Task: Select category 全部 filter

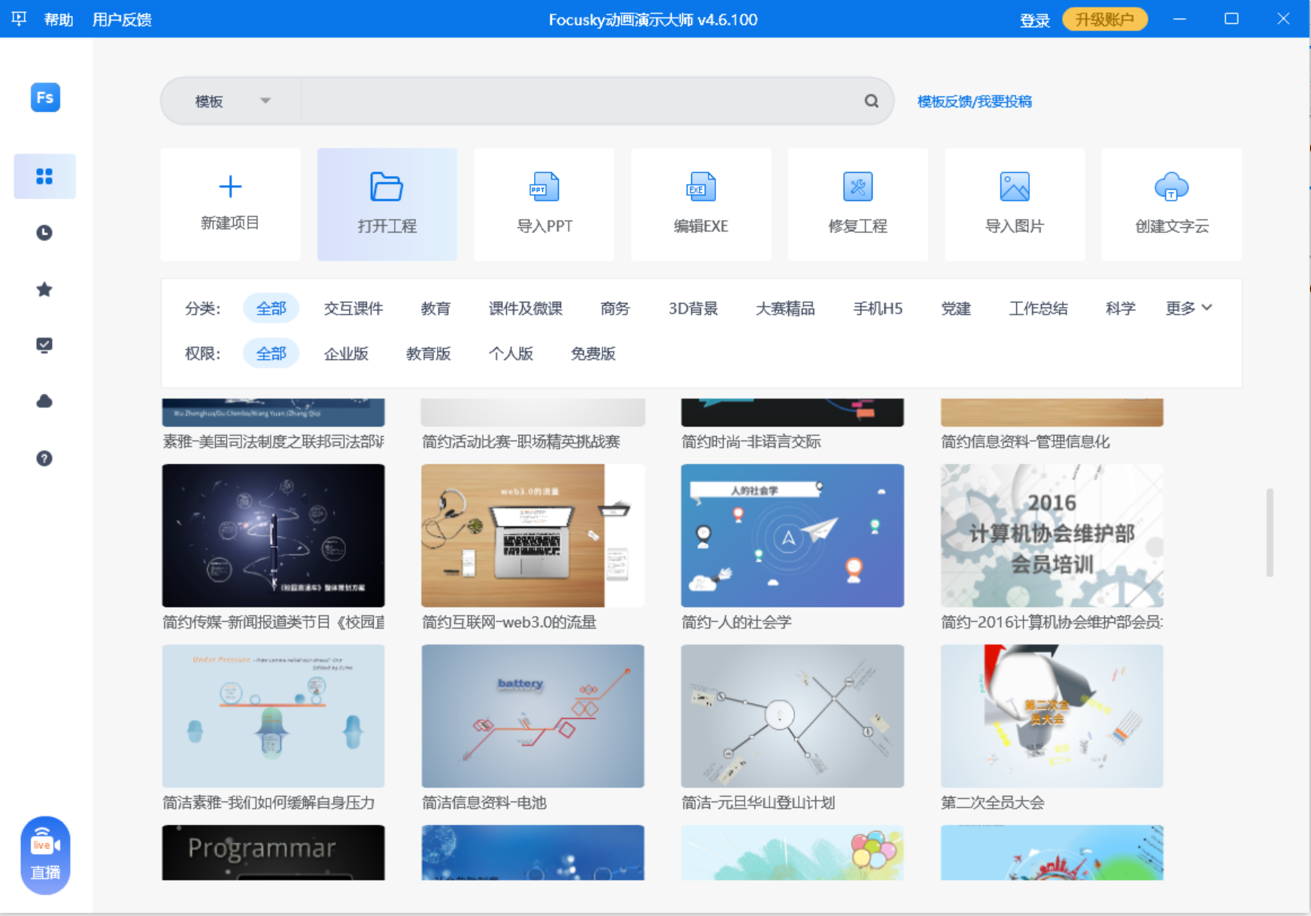Action: point(271,308)
